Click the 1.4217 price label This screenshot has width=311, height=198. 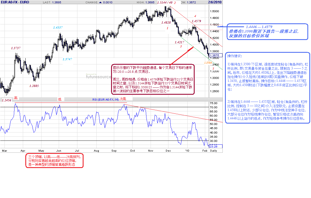pos(179,42)
